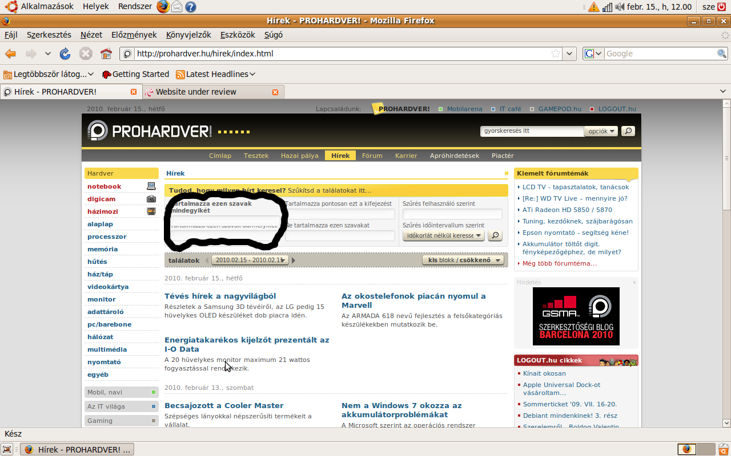Go to next results date arrow
731x456 pixels.
click(294, 260)
